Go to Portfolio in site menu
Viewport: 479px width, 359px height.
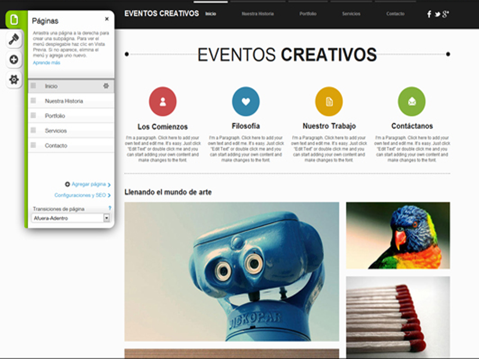[308, 14]
